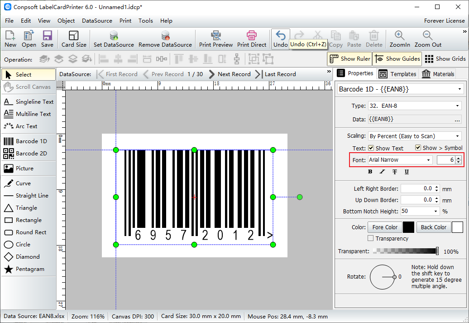469x323 pixels.
Task: Open a file with the Open icon
Action: [29, 39]
